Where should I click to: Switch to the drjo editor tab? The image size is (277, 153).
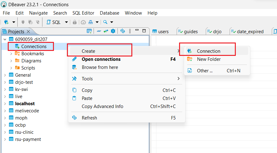pyautogui.click(x=214, y=31)
